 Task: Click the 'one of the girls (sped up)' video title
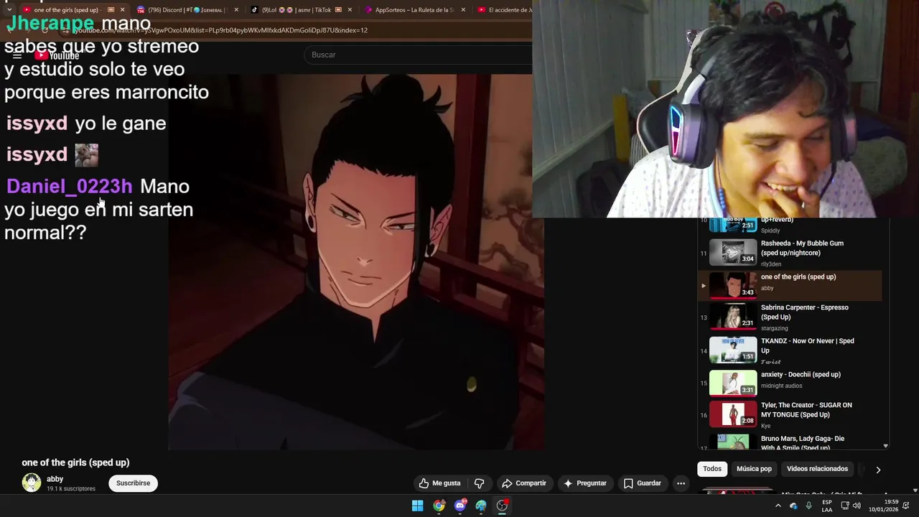point(75,463)
